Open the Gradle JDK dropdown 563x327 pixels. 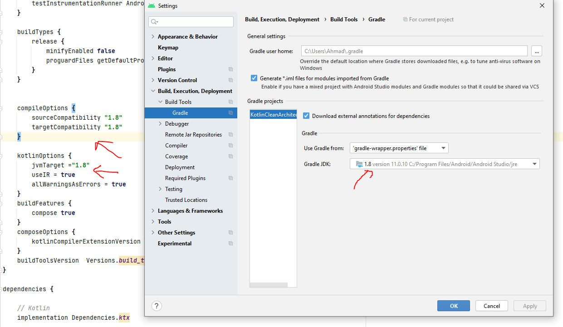(x=534, y=164)
